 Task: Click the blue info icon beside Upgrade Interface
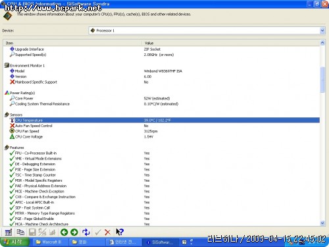(x=12, y=49)
